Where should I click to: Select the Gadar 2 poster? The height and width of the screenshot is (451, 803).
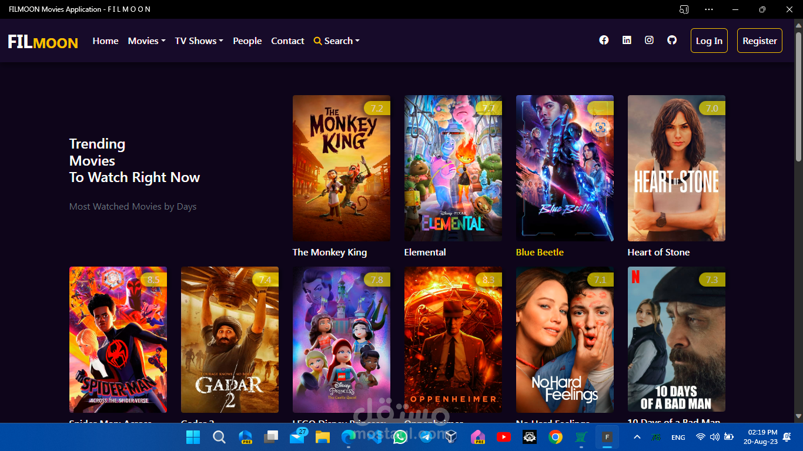click(x=230, y=339)
